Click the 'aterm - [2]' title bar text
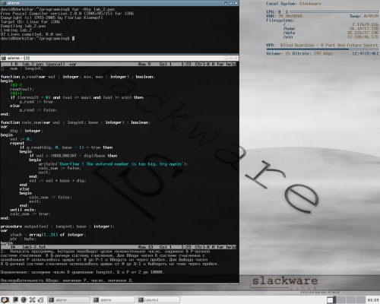Screen dimensions: 380x304 point(18,58)
